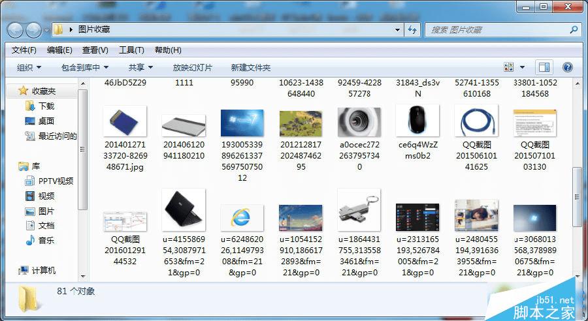Toggle the preview pane button
The image size is (588, 321).
(544, 67)
